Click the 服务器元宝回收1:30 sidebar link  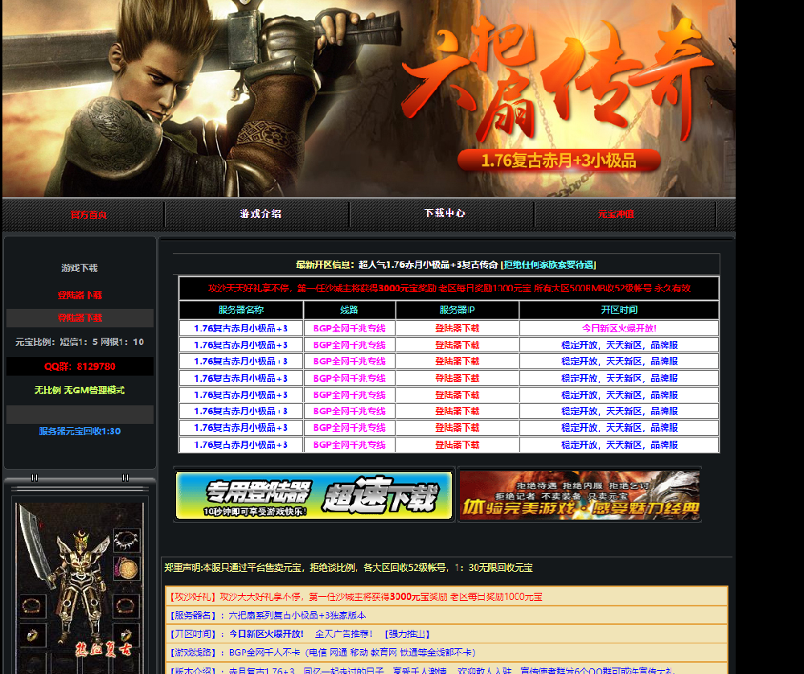(x=80, y=431)
